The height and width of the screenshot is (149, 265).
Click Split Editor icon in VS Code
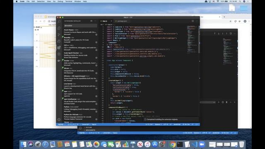click(193, 21)
